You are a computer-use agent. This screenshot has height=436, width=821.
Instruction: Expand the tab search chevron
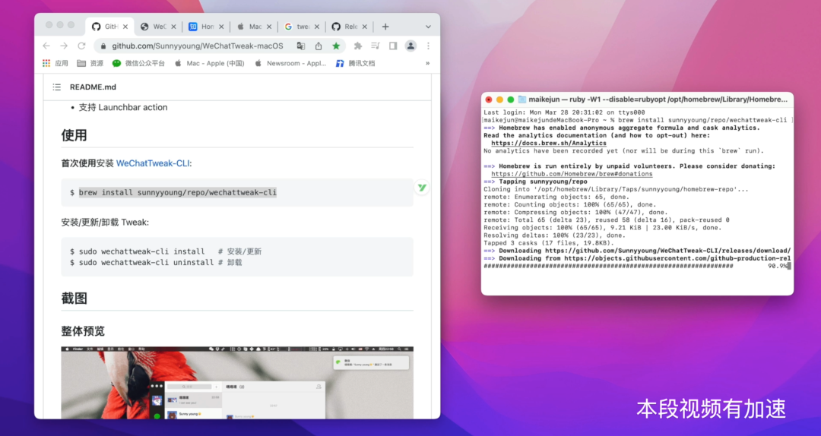(x=428, y=27)
